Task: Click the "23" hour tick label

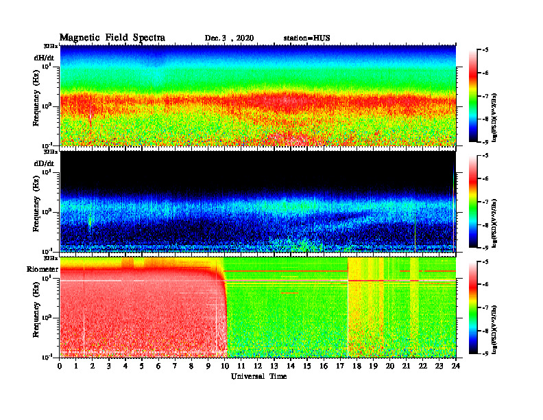Action: [439, 366]
